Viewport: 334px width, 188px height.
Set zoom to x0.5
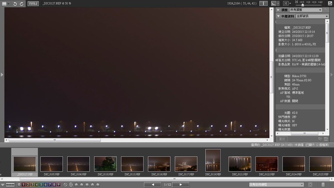302,2
